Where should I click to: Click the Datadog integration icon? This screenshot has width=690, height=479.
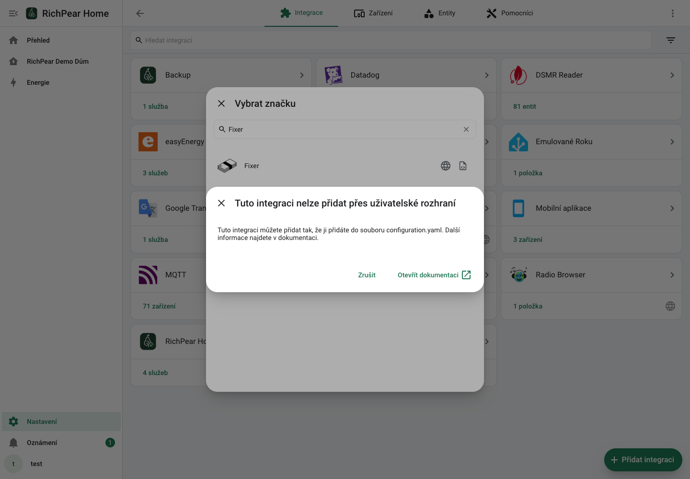click(333, 75)
